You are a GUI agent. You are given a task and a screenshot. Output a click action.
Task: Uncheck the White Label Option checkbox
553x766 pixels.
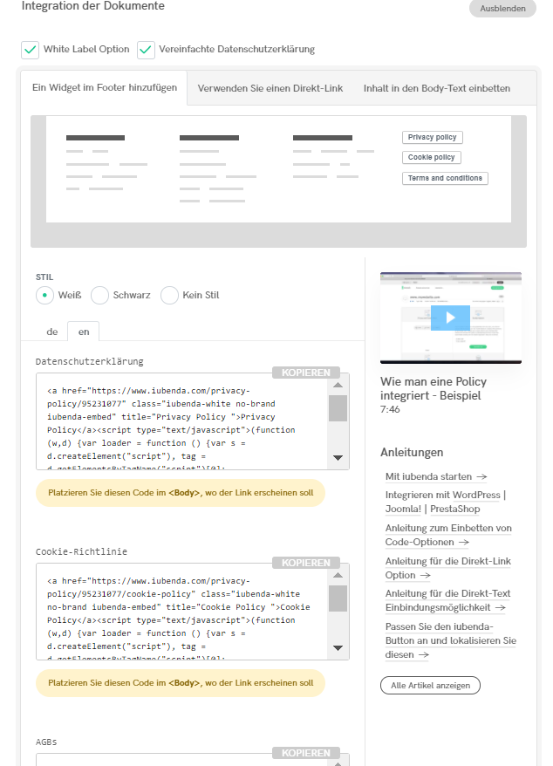[x=31, y=50]
